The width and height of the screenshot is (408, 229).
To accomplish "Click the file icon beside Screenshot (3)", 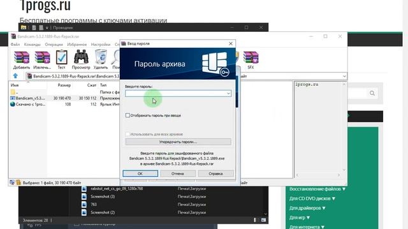I will (84, 197).
